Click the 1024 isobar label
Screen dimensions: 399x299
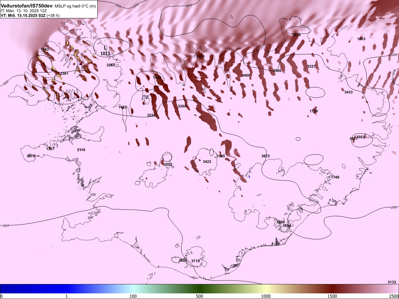[x=6, y=225]
